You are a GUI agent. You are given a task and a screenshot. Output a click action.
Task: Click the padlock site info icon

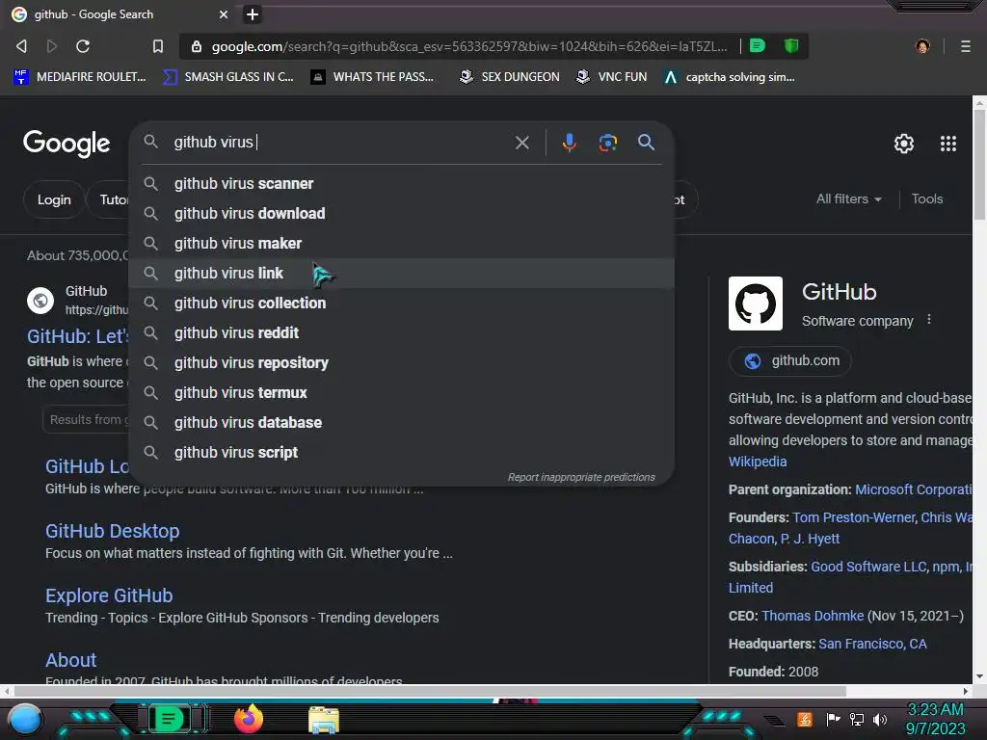tap(197, 46)
